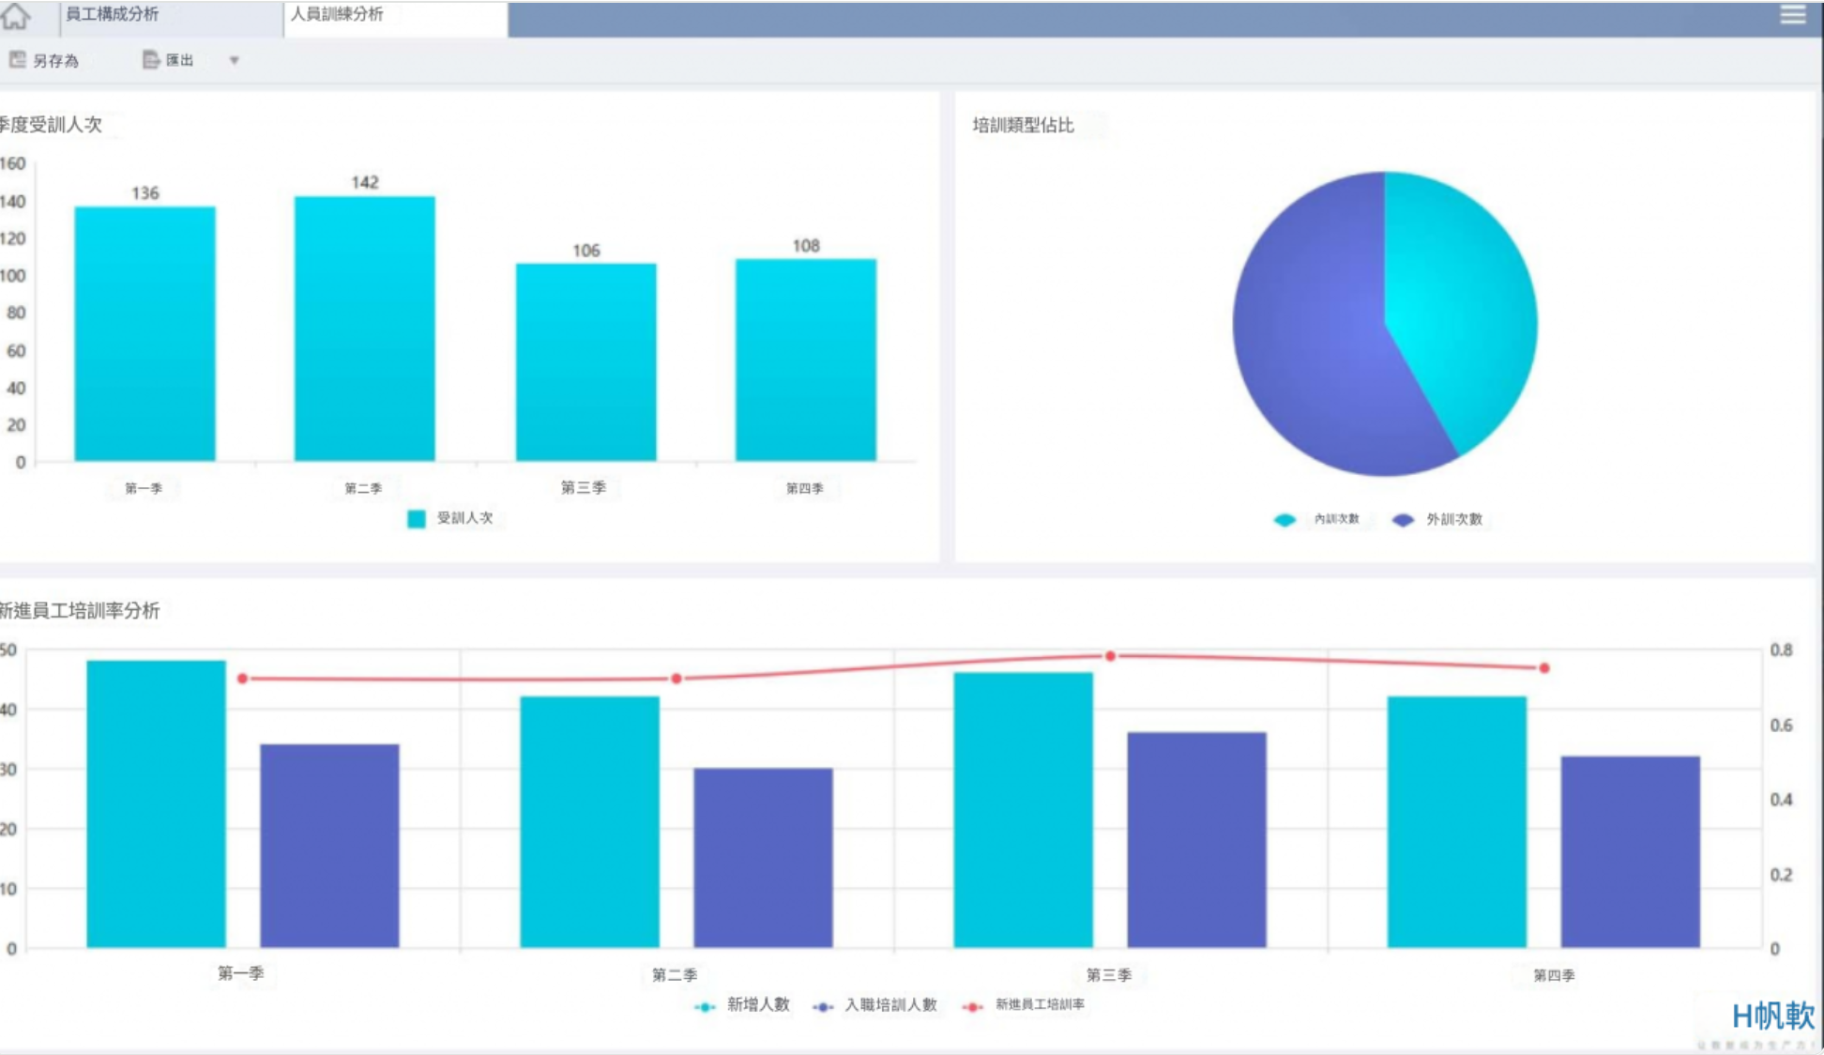Click the 第三季 red line data point
The width and height of the screenshot is (1824, 1055).
pyautogui.click(x=1110, y=656)
